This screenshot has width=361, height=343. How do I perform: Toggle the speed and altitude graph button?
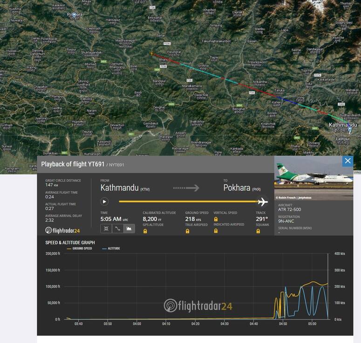tap(129, 229)
